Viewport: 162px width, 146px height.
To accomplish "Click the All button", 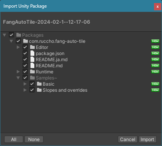I will [x=14, y=140].
